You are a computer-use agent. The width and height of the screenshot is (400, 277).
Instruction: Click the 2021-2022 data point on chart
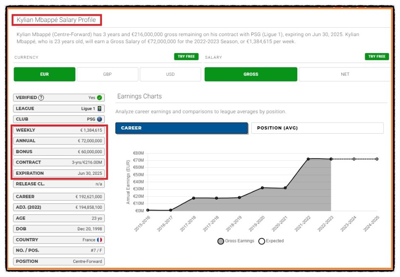(308, 159)
